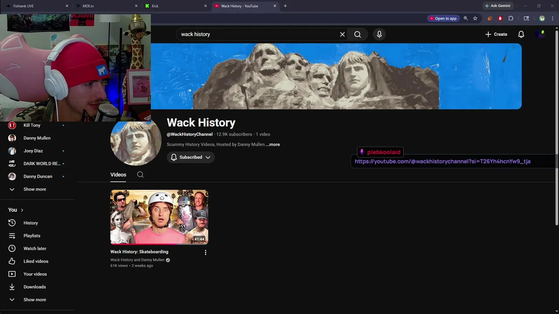Bookmark this page with star icon
559x314 pixels.
475,18
